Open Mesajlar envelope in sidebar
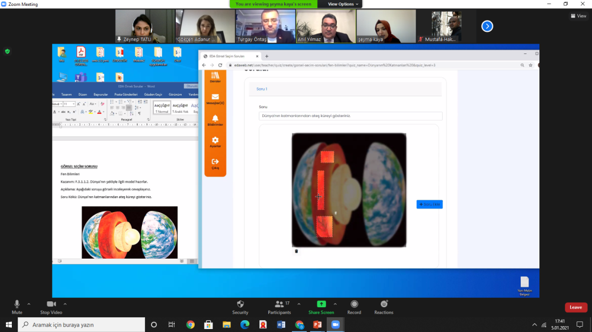The image size is (592, 332). (x=215, y=99)
